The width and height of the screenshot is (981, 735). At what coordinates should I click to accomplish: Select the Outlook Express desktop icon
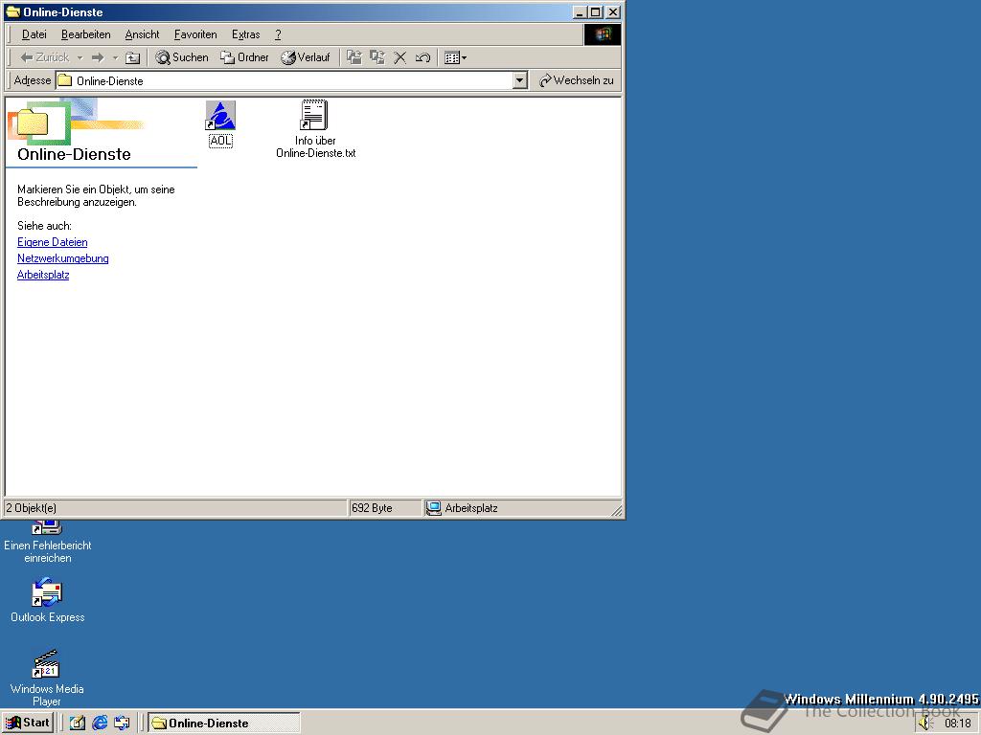pyautogui.click(x=48, y=600)
